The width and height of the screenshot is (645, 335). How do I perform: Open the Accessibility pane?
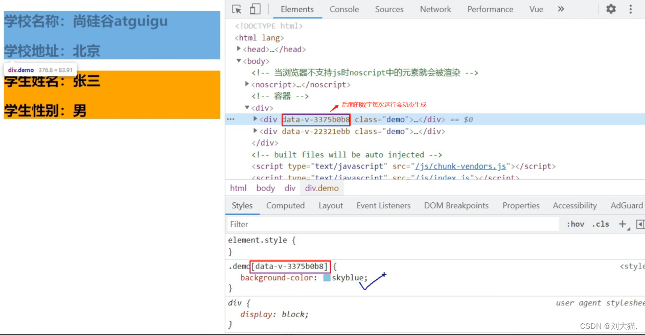point(574,206)
